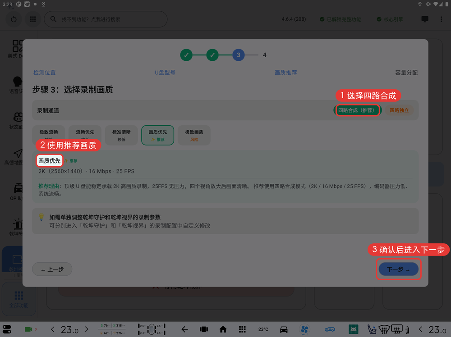Open the 状态 sidebar icon

(18, 117)
